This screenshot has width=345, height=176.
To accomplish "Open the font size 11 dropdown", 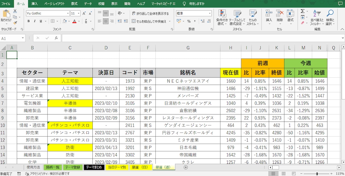I will pos(79,13).
